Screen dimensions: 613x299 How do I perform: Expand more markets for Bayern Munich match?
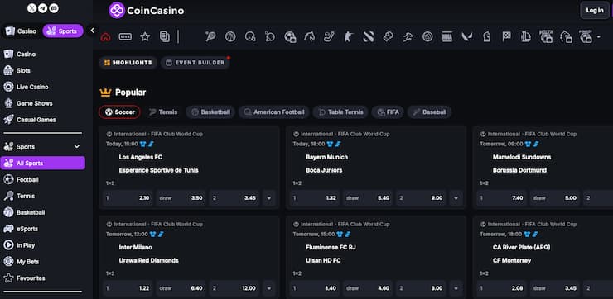point(456,198)
